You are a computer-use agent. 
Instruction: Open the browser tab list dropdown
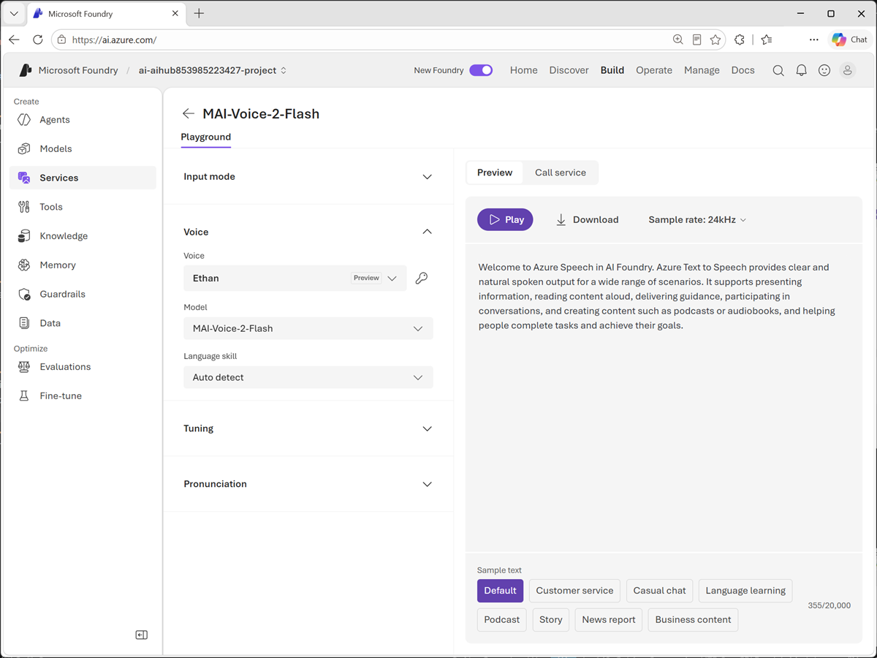point(14,14)
